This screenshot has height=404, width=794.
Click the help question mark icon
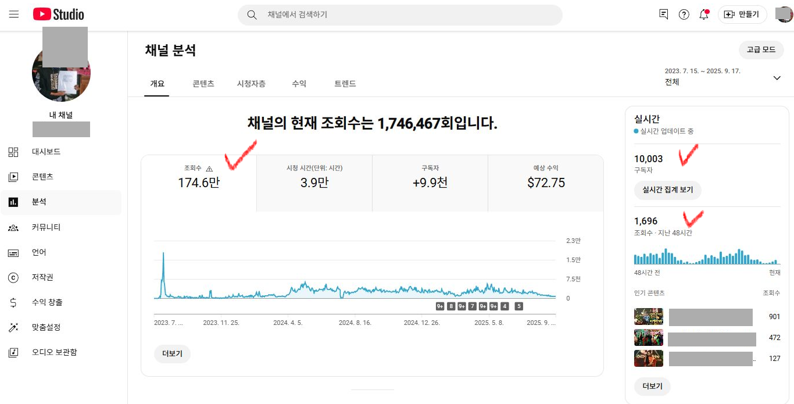click(684, 15)
